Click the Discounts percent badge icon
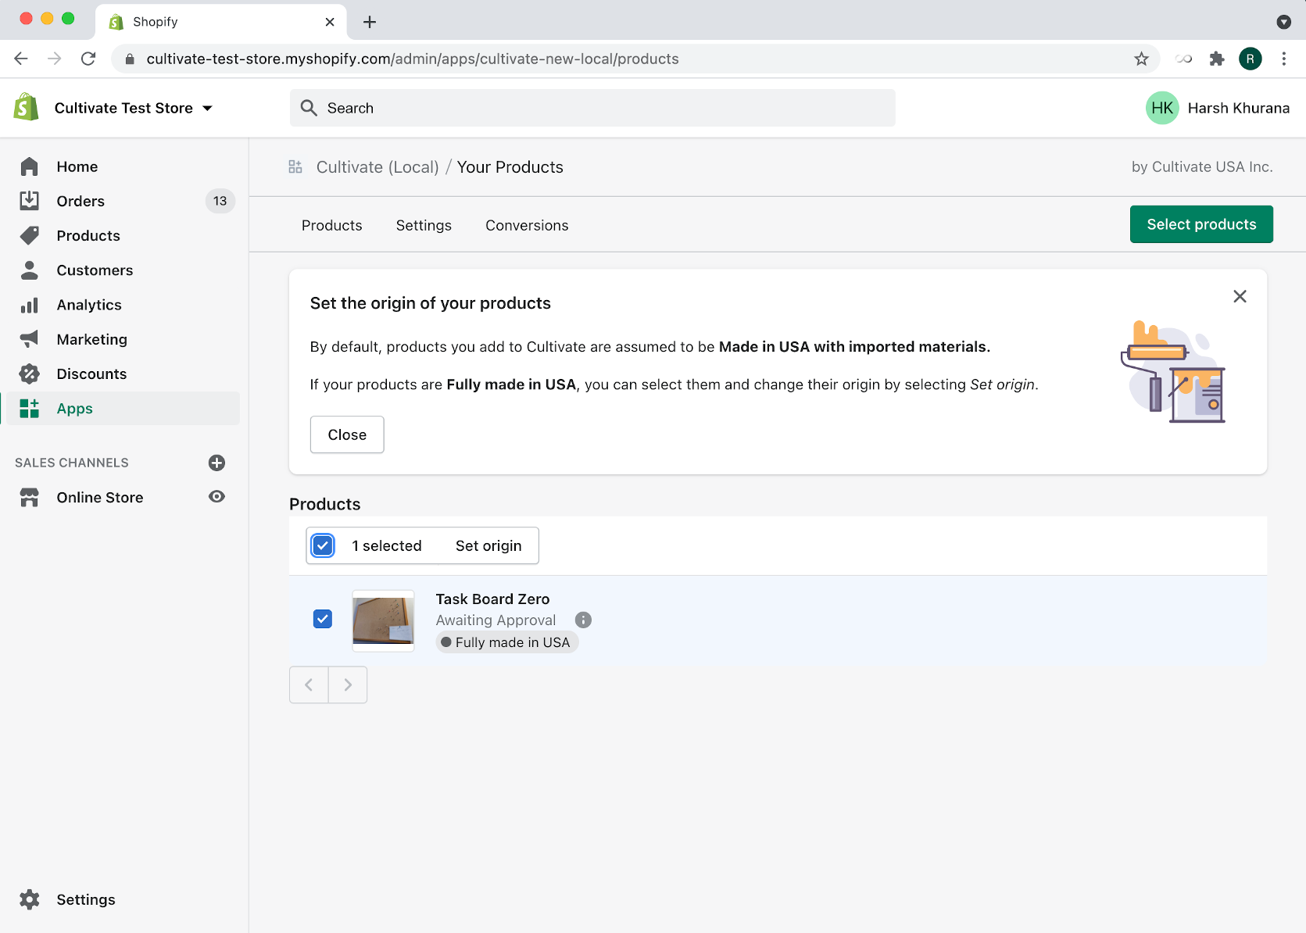 coord(30,374)
